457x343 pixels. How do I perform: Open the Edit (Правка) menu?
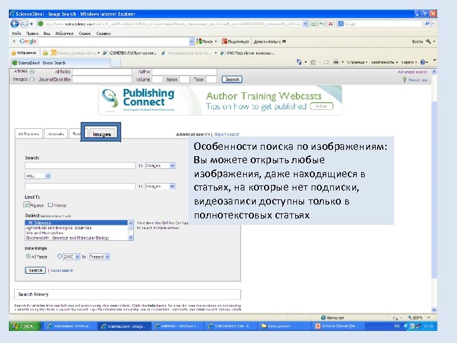click(32, 33)
